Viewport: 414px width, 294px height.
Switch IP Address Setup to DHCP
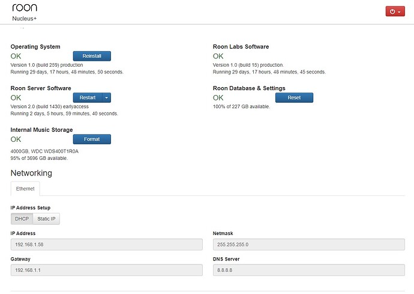click(22, 219)
